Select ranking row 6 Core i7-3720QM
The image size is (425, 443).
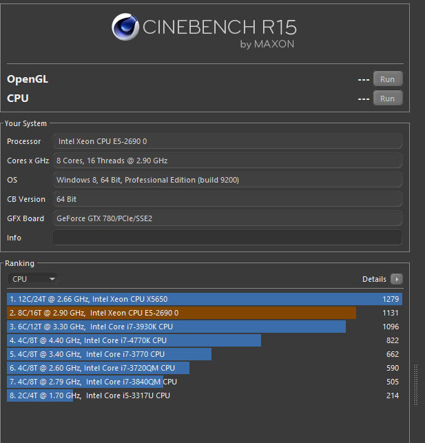(x=205, y=368)
